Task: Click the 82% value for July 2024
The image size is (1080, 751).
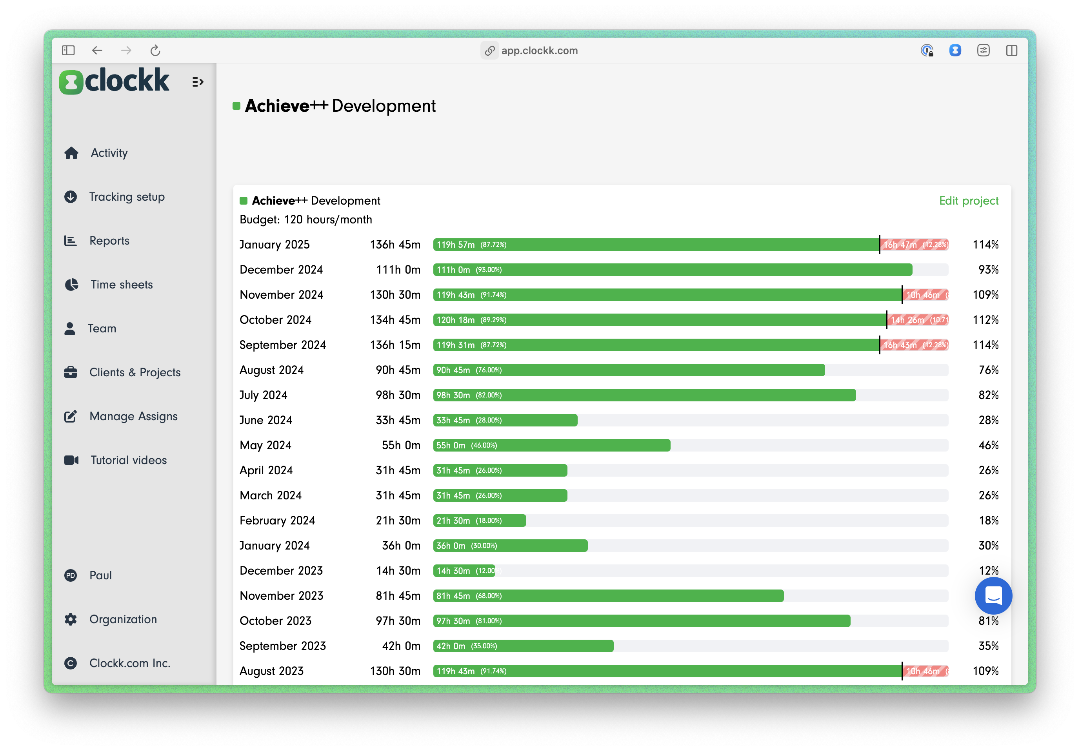Action: tap(988, 395)
